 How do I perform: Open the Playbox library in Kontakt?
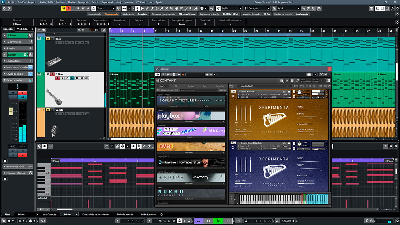click(191, 116)
